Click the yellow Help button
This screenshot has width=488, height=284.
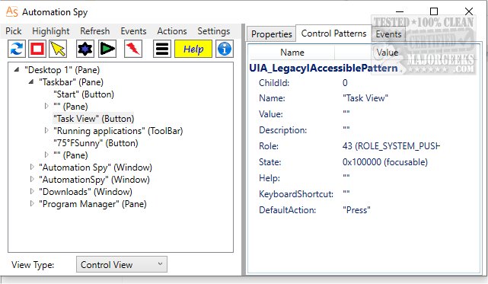(x=193, y=49)
